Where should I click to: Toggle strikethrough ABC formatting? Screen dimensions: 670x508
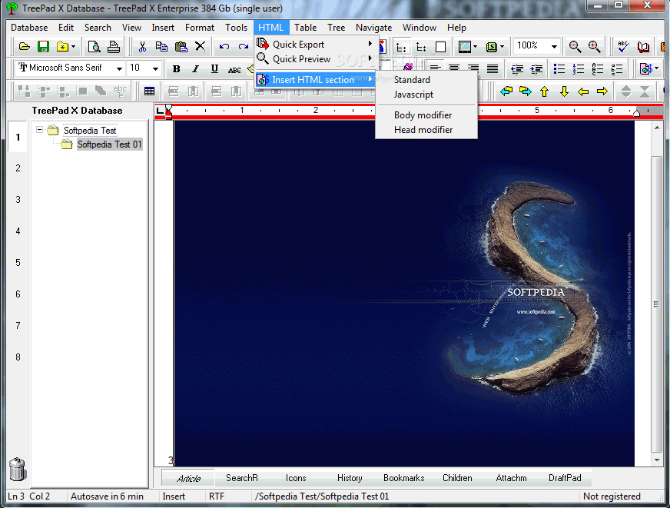234,69
